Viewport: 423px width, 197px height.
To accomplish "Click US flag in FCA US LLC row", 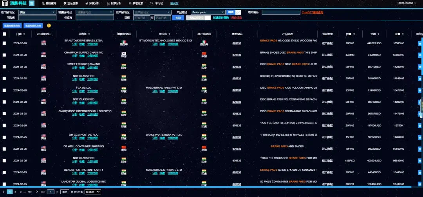I will (43, 89).
